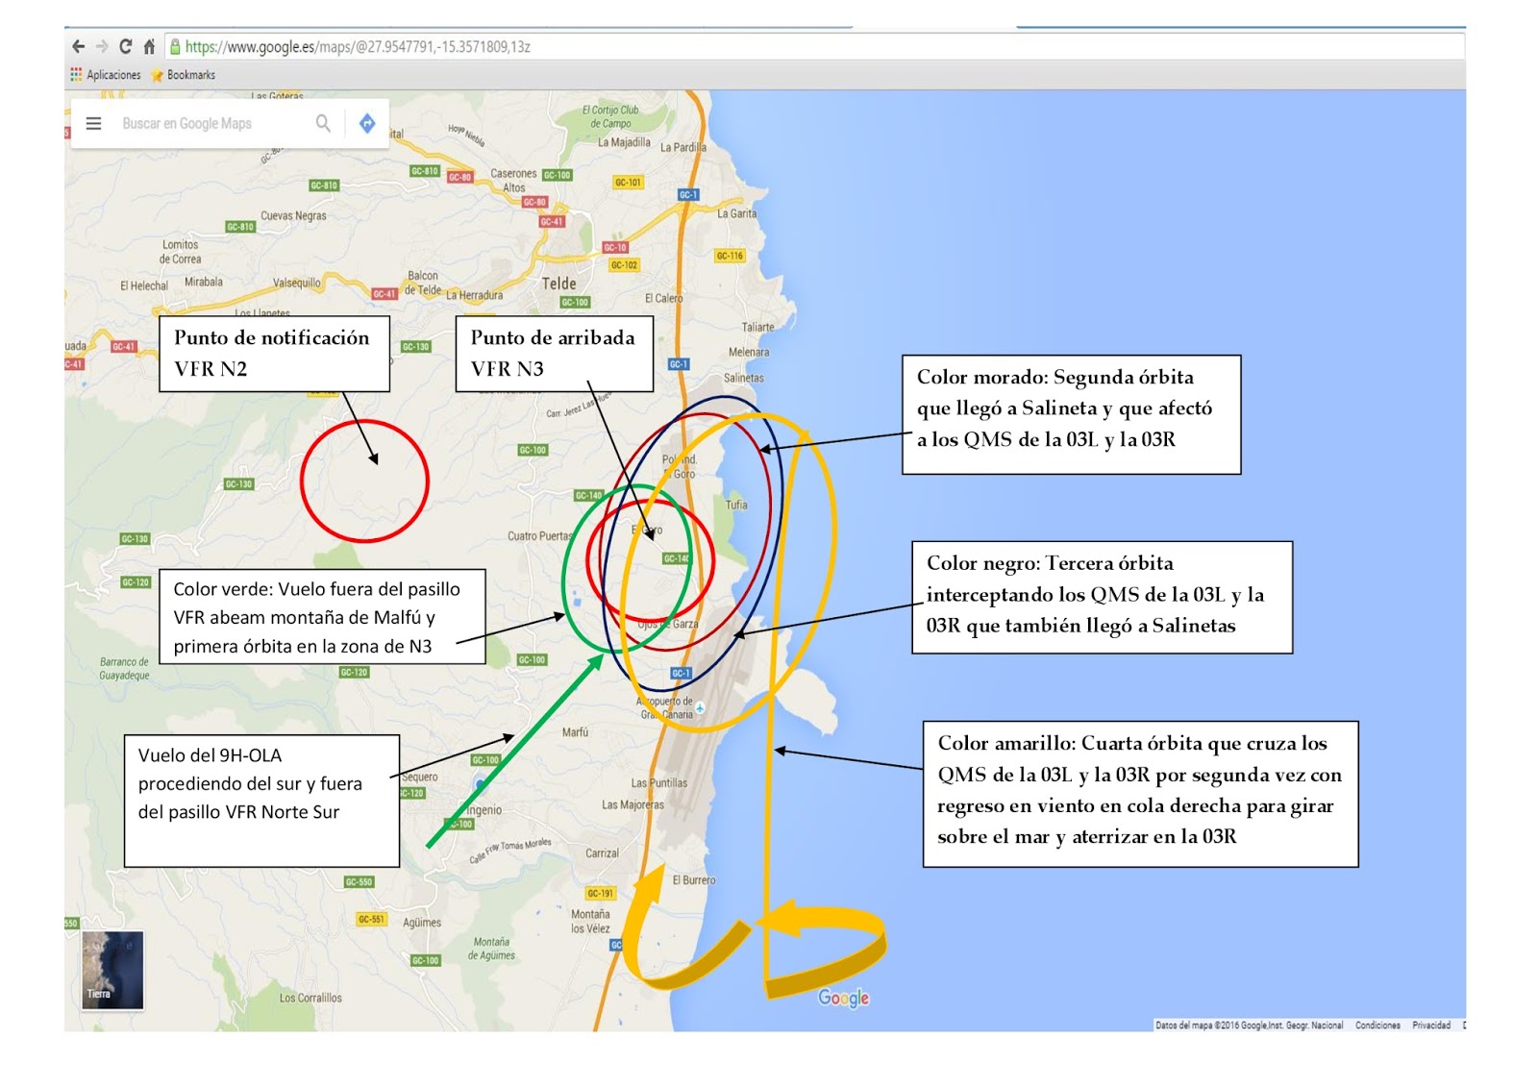
Task: Click the 'Las Puntillas' place label
Action: coord(659,782)
